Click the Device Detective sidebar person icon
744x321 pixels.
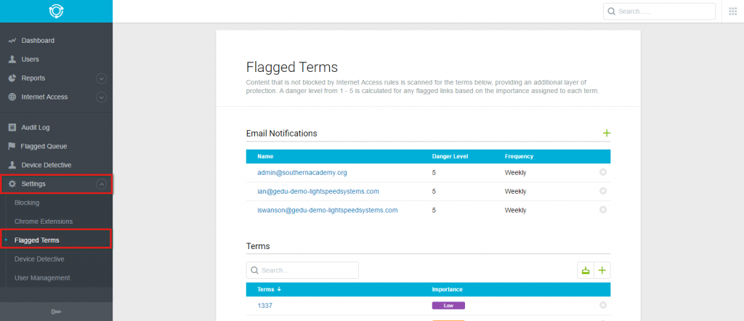click(12, 165)
